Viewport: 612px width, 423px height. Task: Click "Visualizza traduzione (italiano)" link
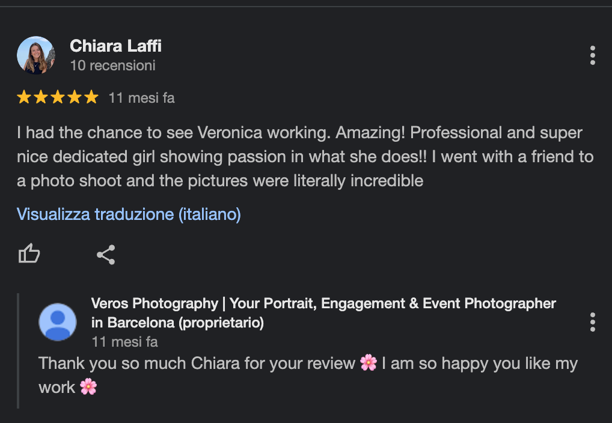pyautogui.click(x=129, y=214)
